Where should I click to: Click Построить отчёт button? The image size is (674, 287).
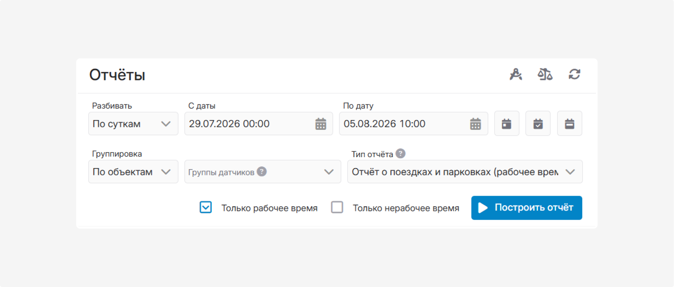tap(526, 208)
